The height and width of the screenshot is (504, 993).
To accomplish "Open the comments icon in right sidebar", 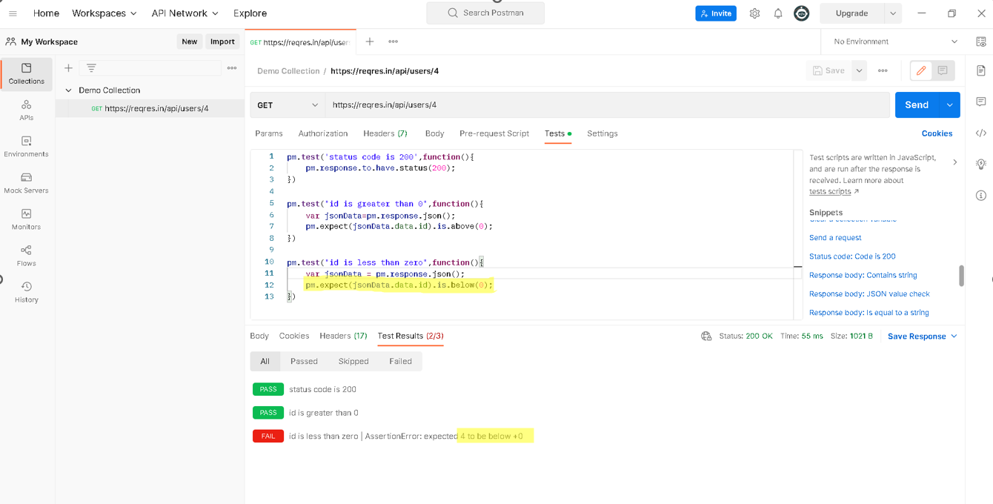I will [x=981, y=102].
